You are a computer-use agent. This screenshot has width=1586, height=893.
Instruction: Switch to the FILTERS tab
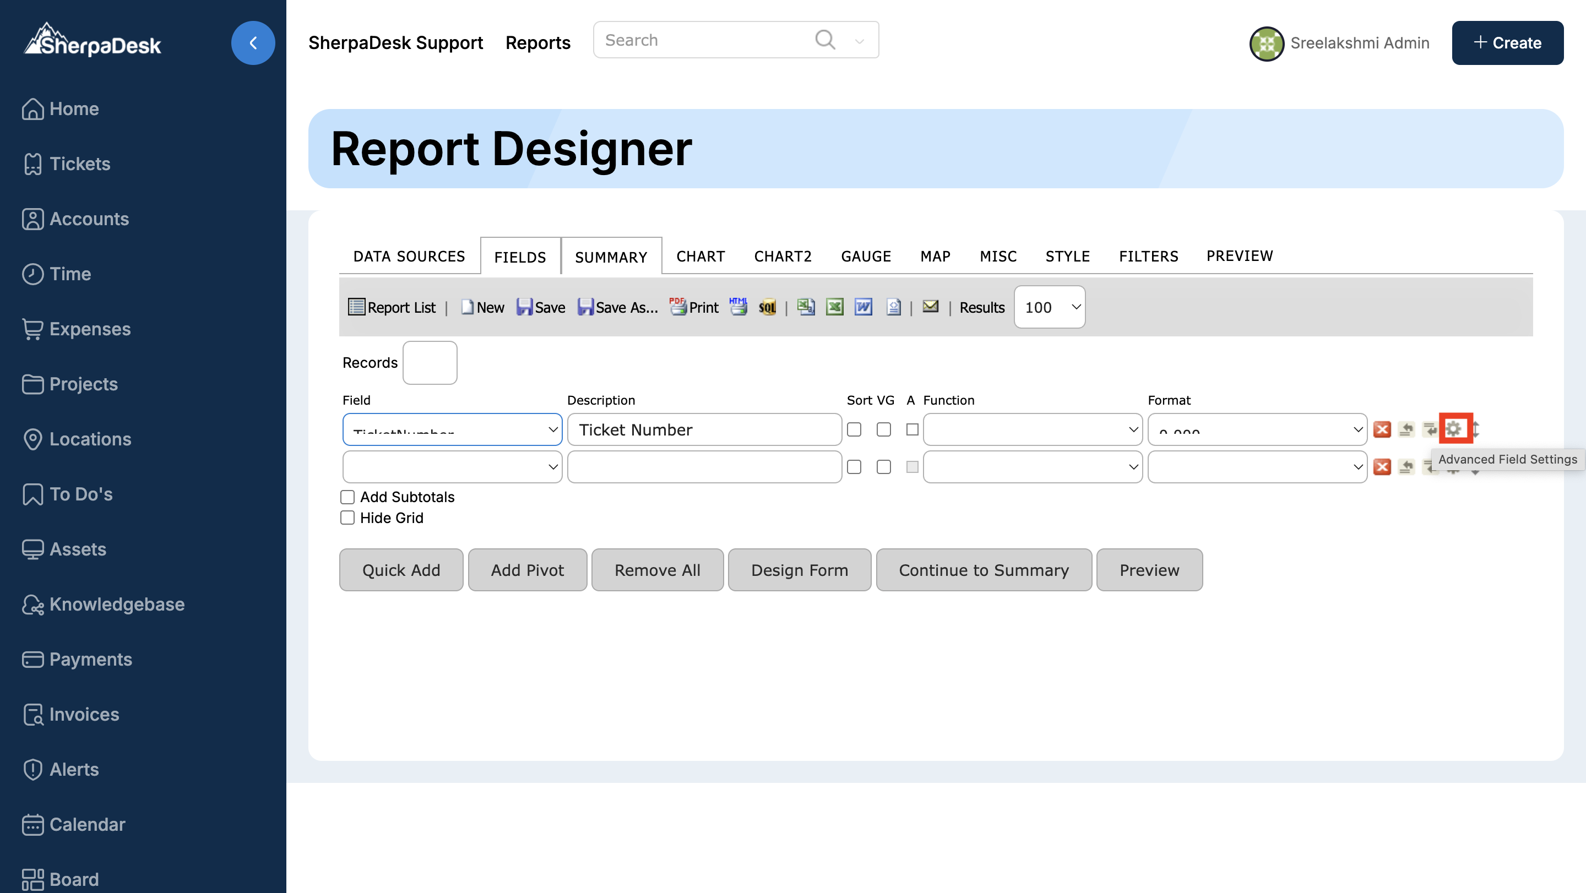[1148, 256]
